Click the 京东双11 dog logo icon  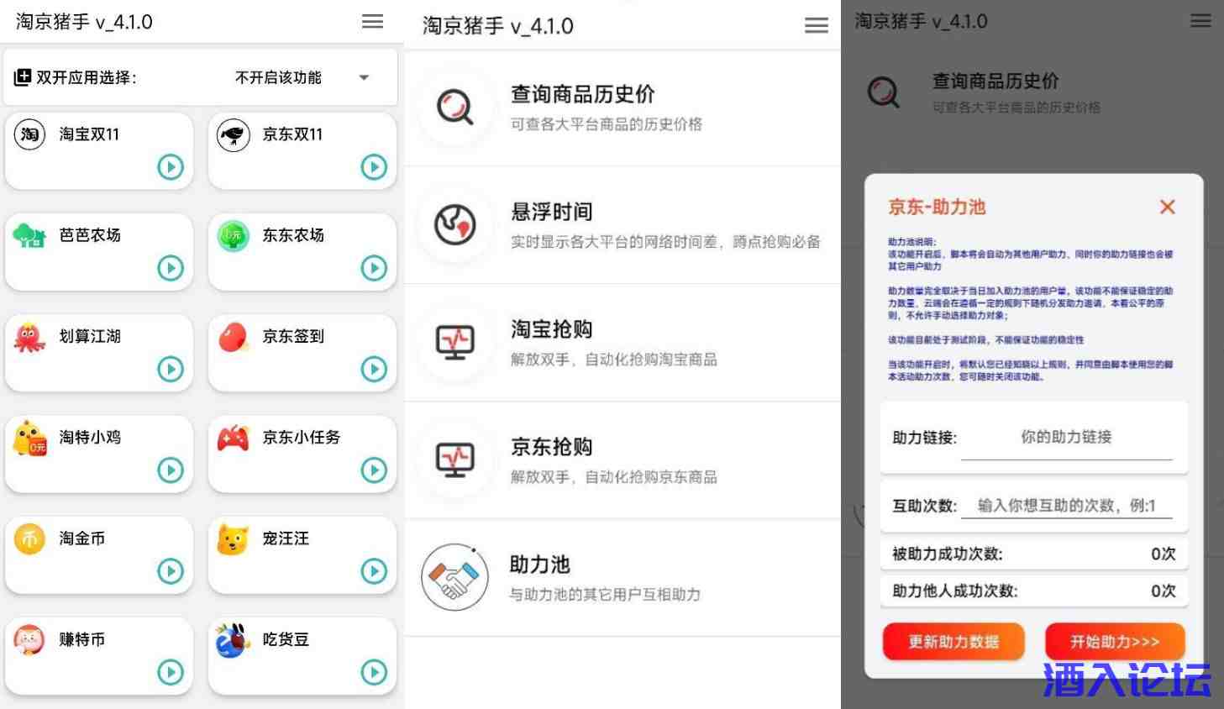point(234,134)
